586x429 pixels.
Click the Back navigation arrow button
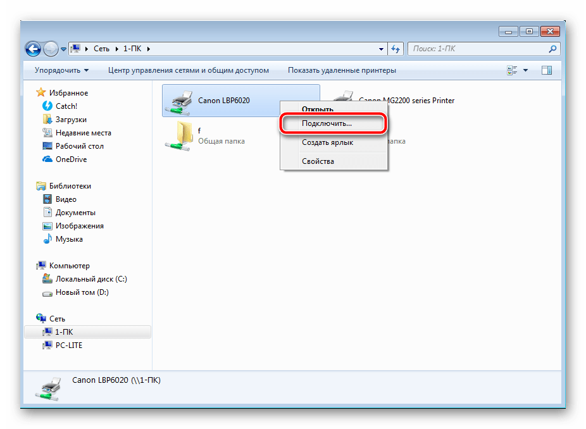click(x=34, y=49)
